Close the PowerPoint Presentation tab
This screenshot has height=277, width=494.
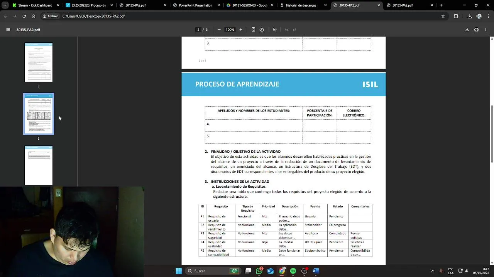coord(219,5)
